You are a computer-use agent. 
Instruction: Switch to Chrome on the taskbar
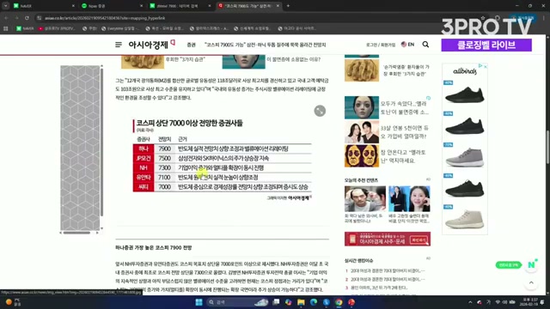(339, 302)
